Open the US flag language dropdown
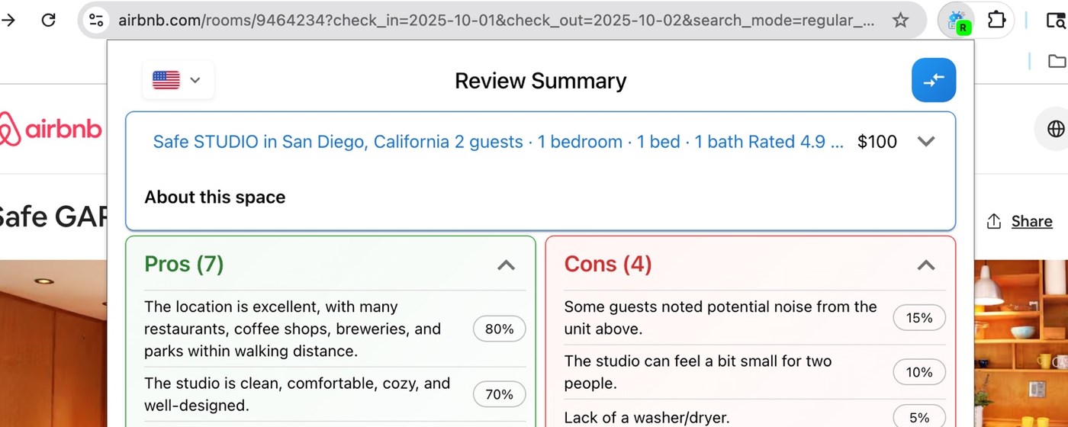This screenshot has height=427, width=1068. [178, 80]
